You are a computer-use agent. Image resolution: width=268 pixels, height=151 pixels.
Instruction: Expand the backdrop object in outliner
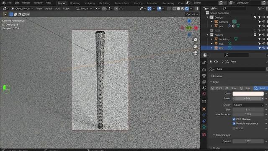pos(212,39)
